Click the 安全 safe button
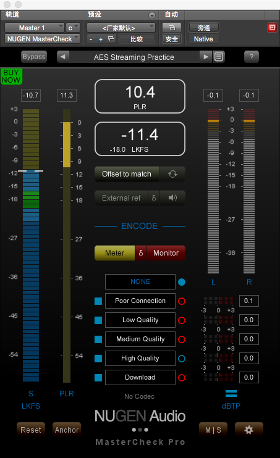This screenshot has height=458, width=280. tap(172, 39)
